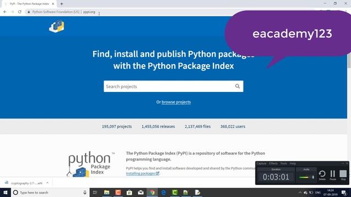The width and height of the screenshot is (351, 197).
Task: Close the PyPI browser tab
Action: point(53,4)
